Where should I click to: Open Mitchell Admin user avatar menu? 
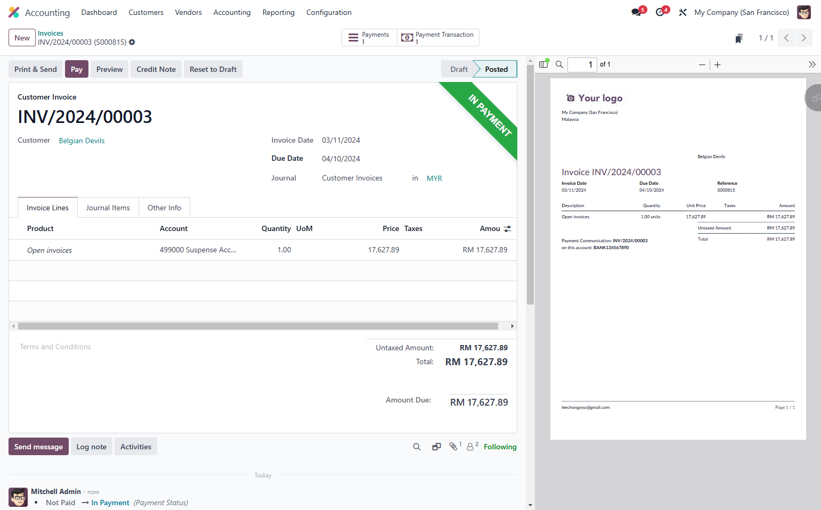coord(803,12)
